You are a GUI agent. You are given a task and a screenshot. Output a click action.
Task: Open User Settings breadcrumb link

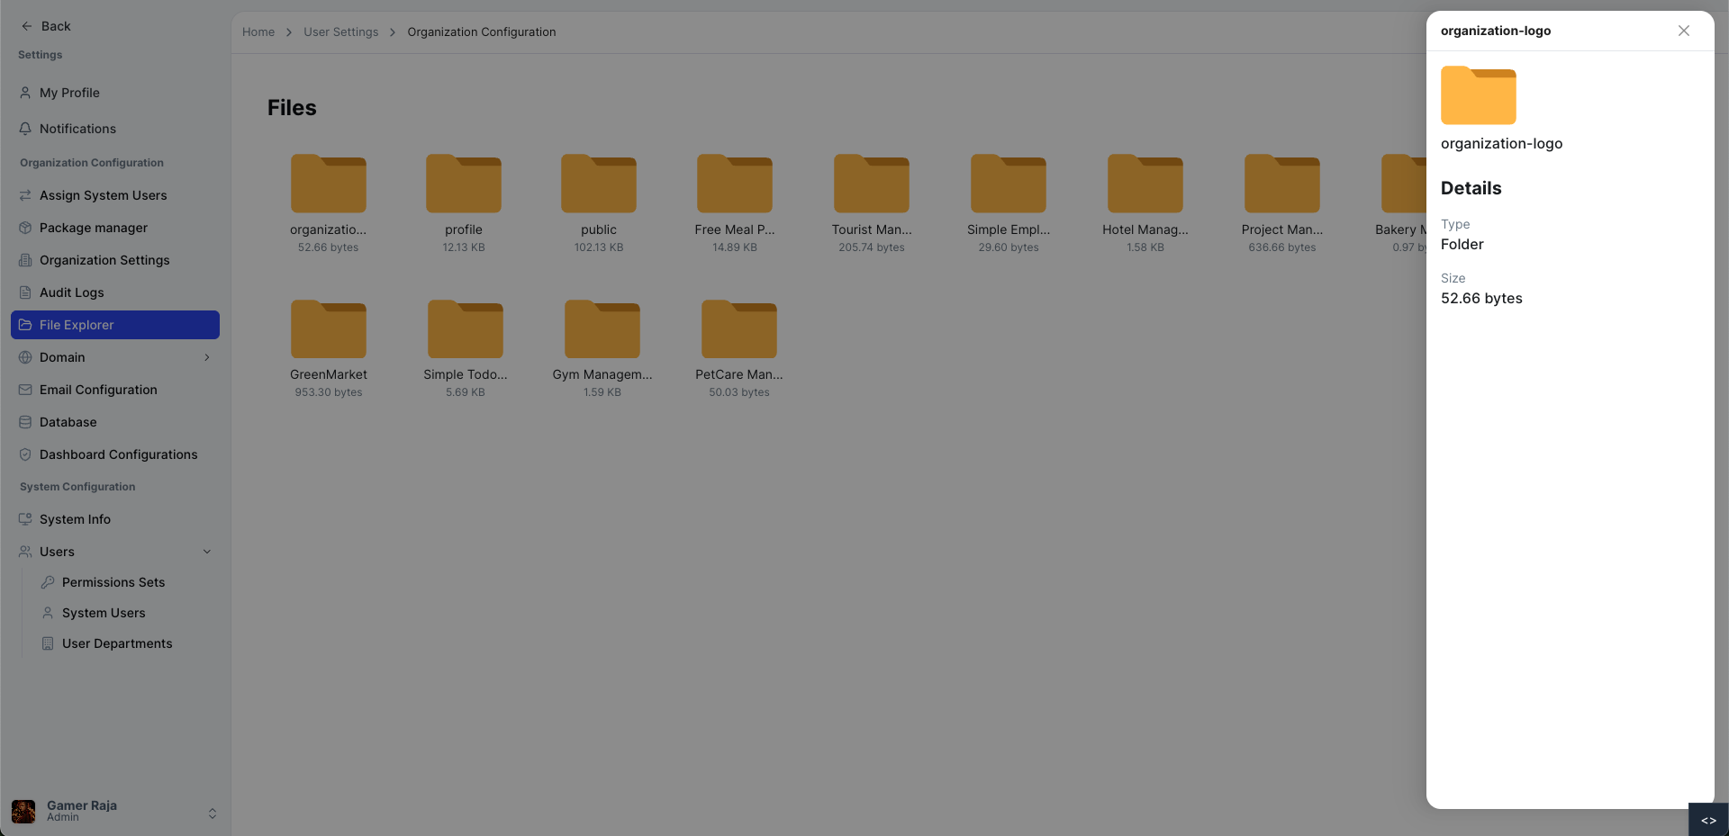pos(340,31)
